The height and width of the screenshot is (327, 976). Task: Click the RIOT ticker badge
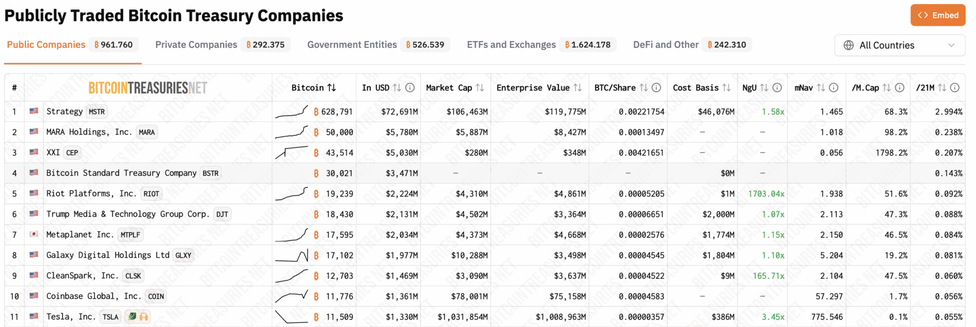(151, 194)
